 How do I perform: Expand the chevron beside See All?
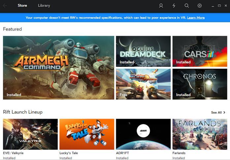click(x=224, y=112)
